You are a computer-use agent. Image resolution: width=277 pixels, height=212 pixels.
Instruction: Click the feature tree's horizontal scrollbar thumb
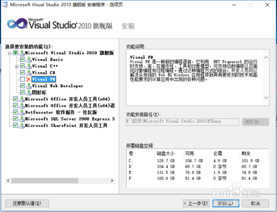[x=45, y=180]
